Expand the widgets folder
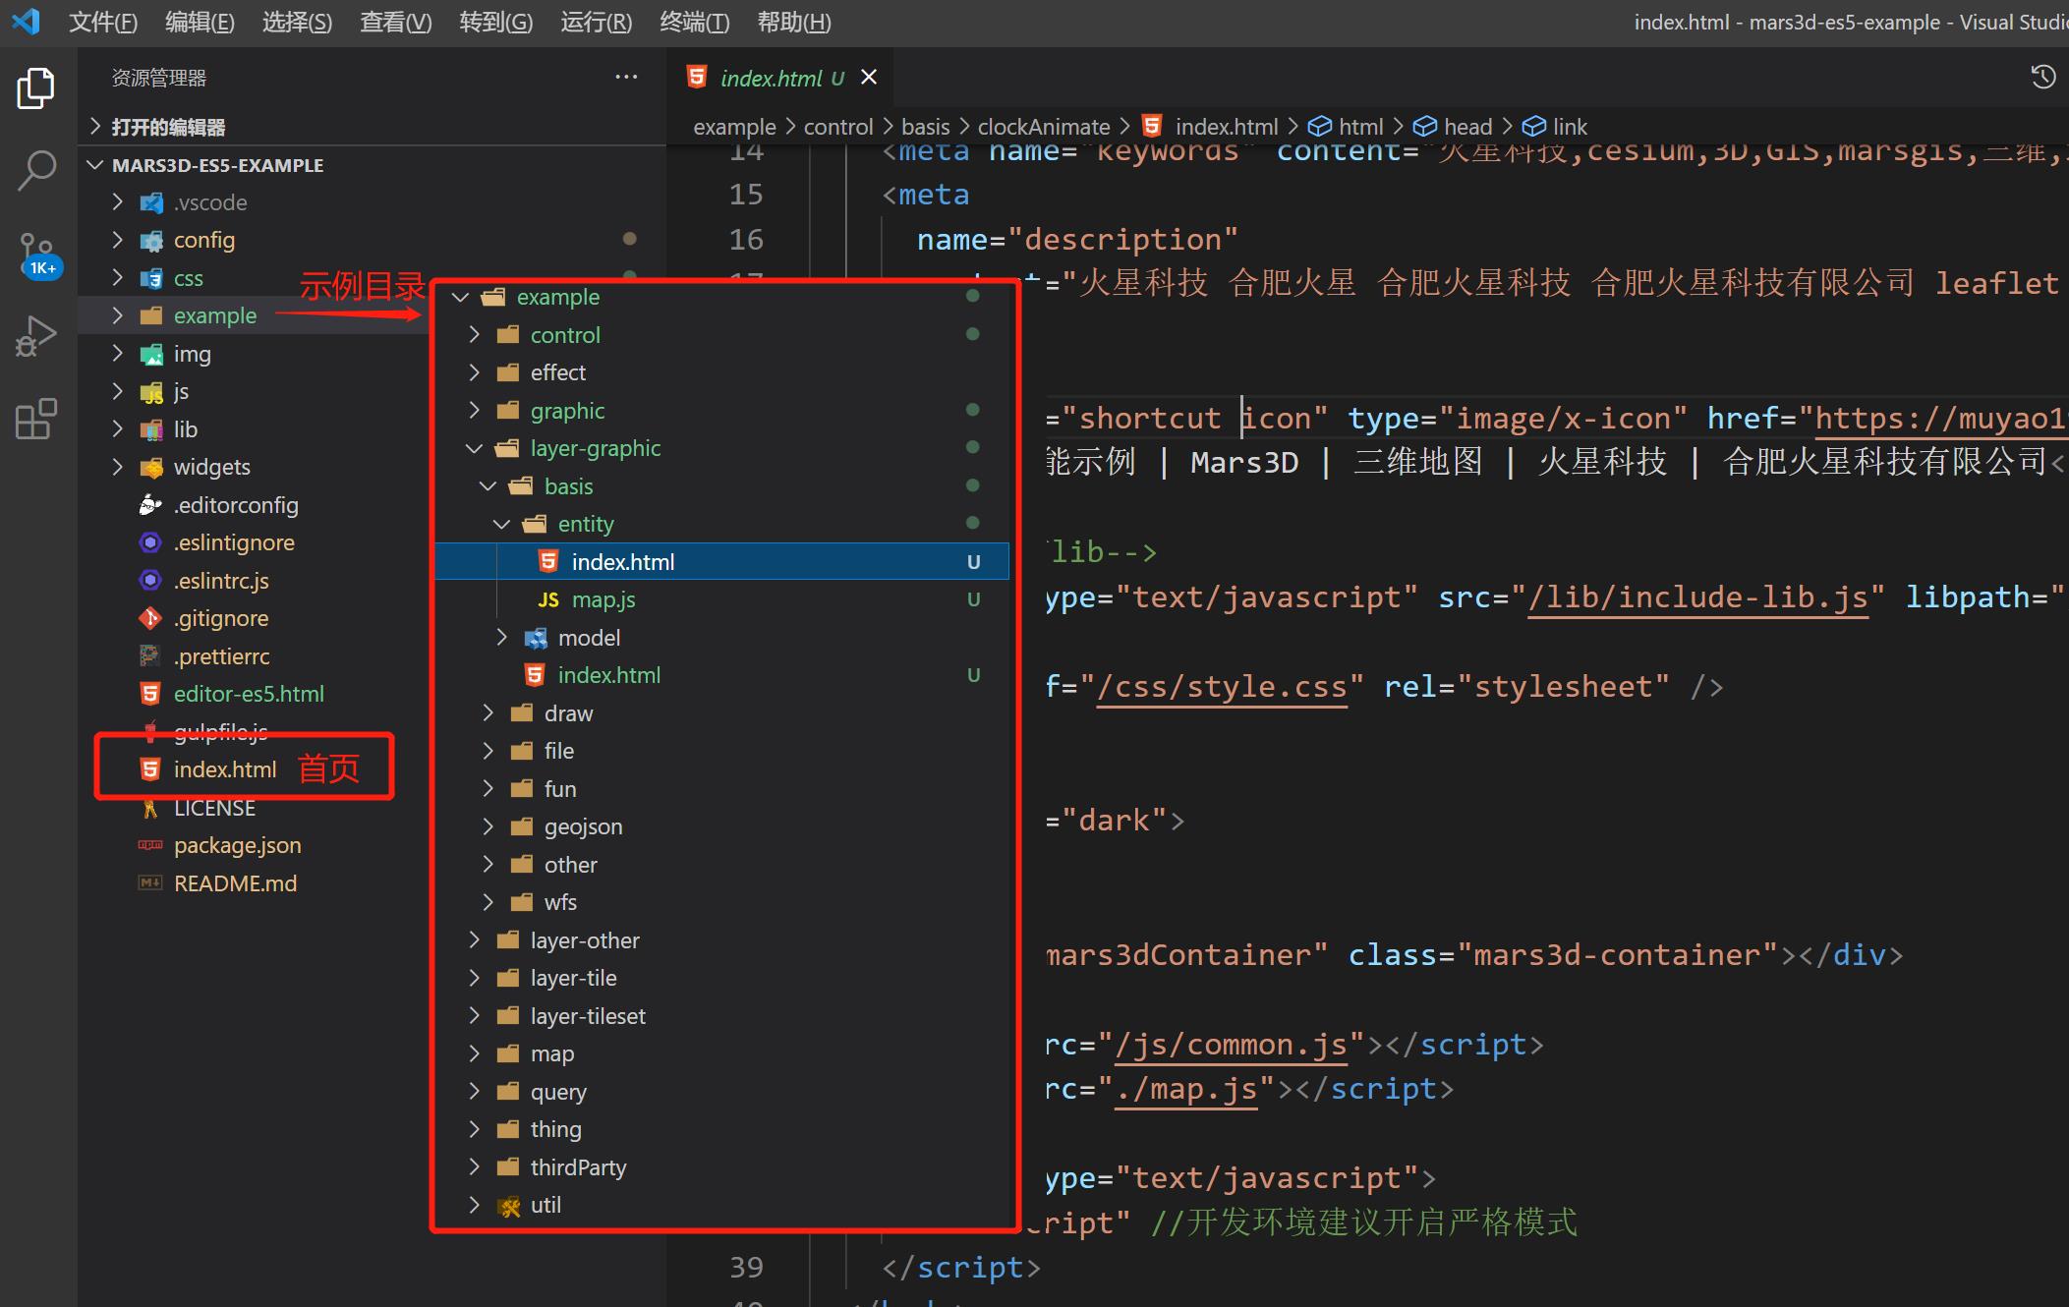 point(118,467)
